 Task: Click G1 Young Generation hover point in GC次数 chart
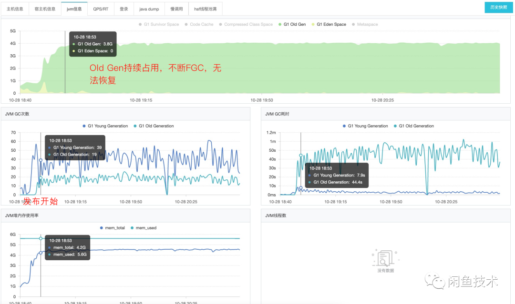pos(41,160)
